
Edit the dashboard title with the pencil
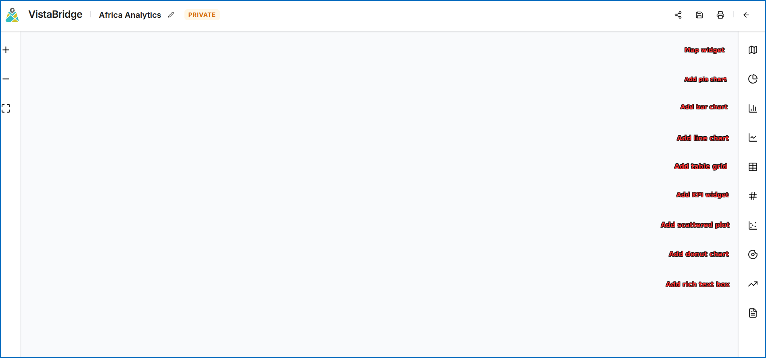(x=171, y=15)
